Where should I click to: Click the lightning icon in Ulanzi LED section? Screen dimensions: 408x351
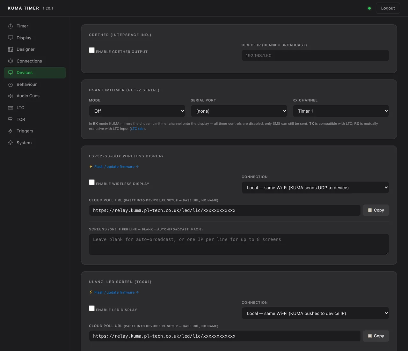tap(91, 292)
